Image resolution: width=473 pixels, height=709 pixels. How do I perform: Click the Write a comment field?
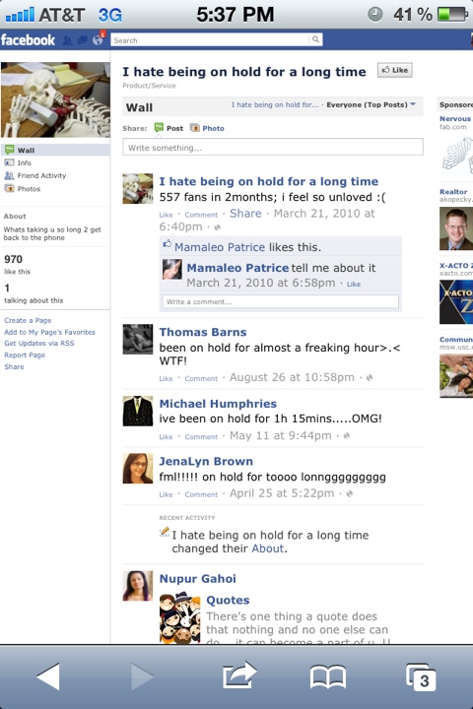coord(281,301)
